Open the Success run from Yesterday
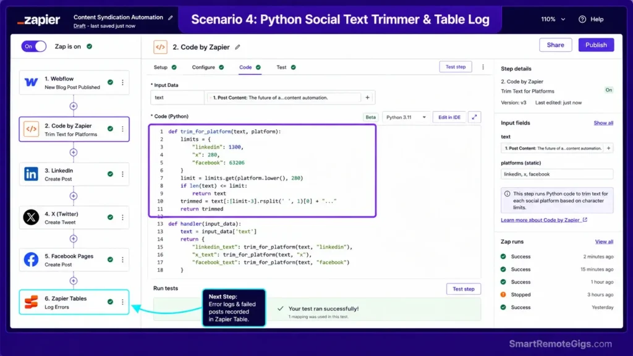Image resolution: width=633 pixels, height=356 pixels. coord(557,307)
